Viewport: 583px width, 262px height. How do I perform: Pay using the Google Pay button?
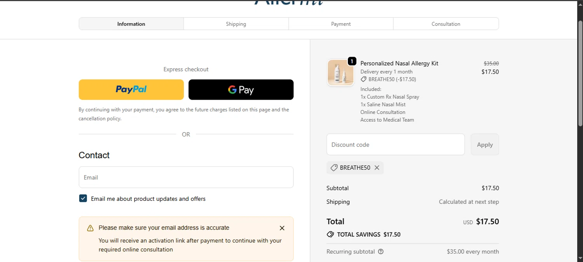coord(241,90)
